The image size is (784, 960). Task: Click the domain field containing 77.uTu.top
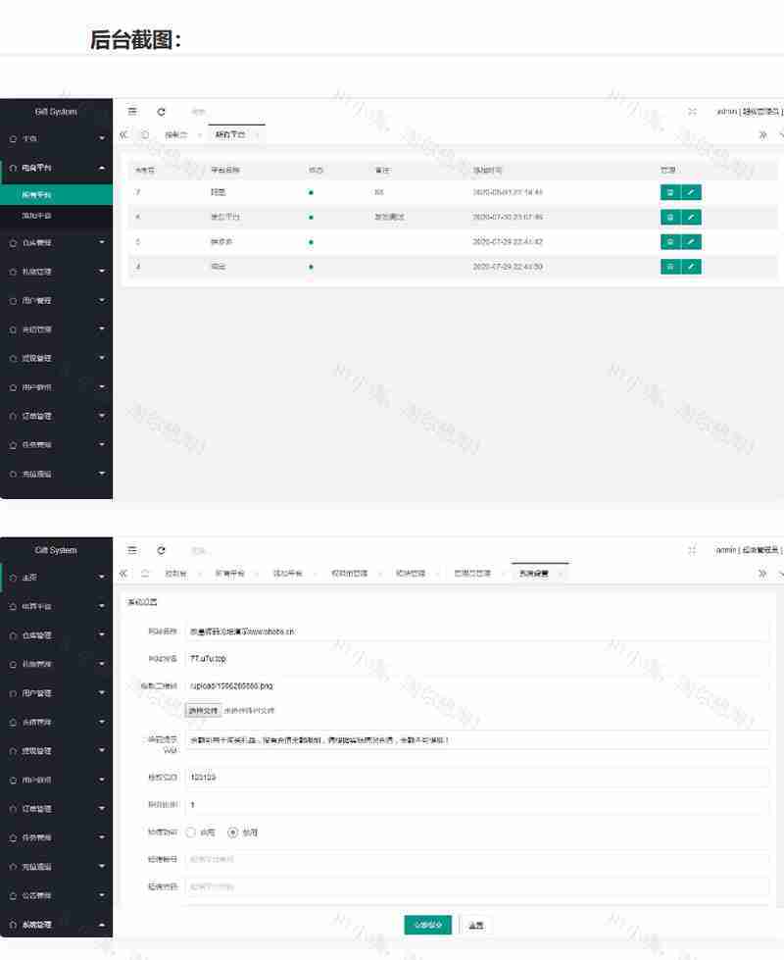coord(476,659)
